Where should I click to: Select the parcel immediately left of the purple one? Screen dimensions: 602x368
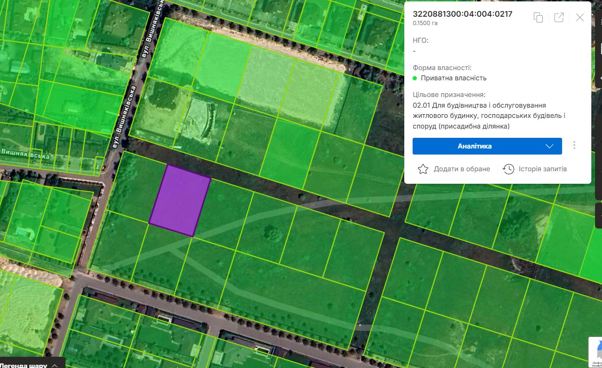(136, 186)
